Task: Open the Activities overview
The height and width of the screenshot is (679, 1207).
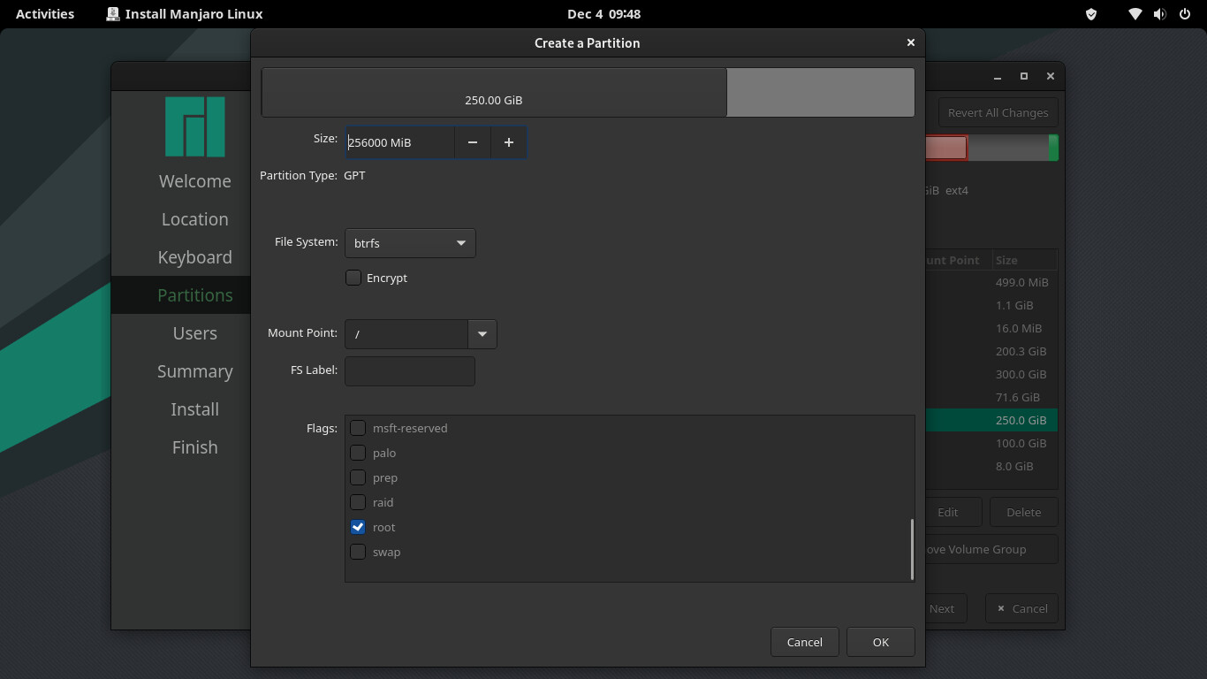Action: 45,14
